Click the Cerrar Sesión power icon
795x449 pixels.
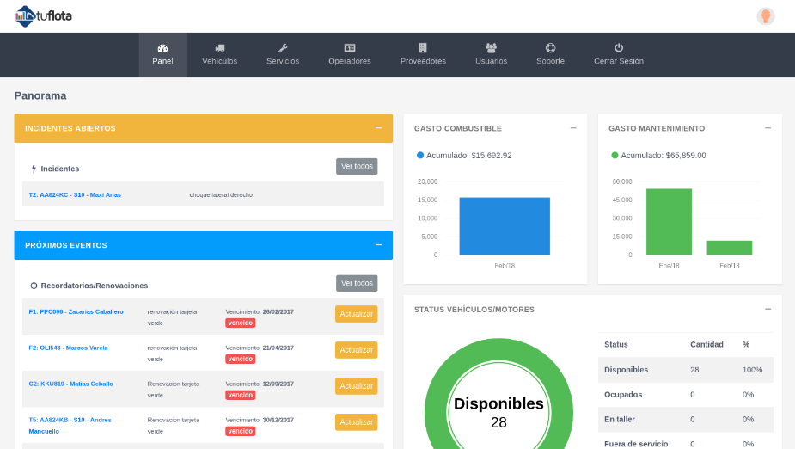point(618,48)
